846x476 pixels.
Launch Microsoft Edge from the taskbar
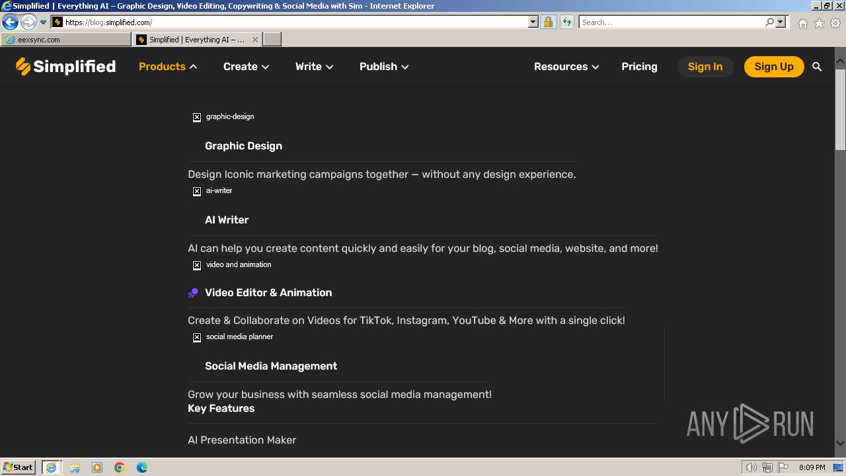[x=142, y=467]
